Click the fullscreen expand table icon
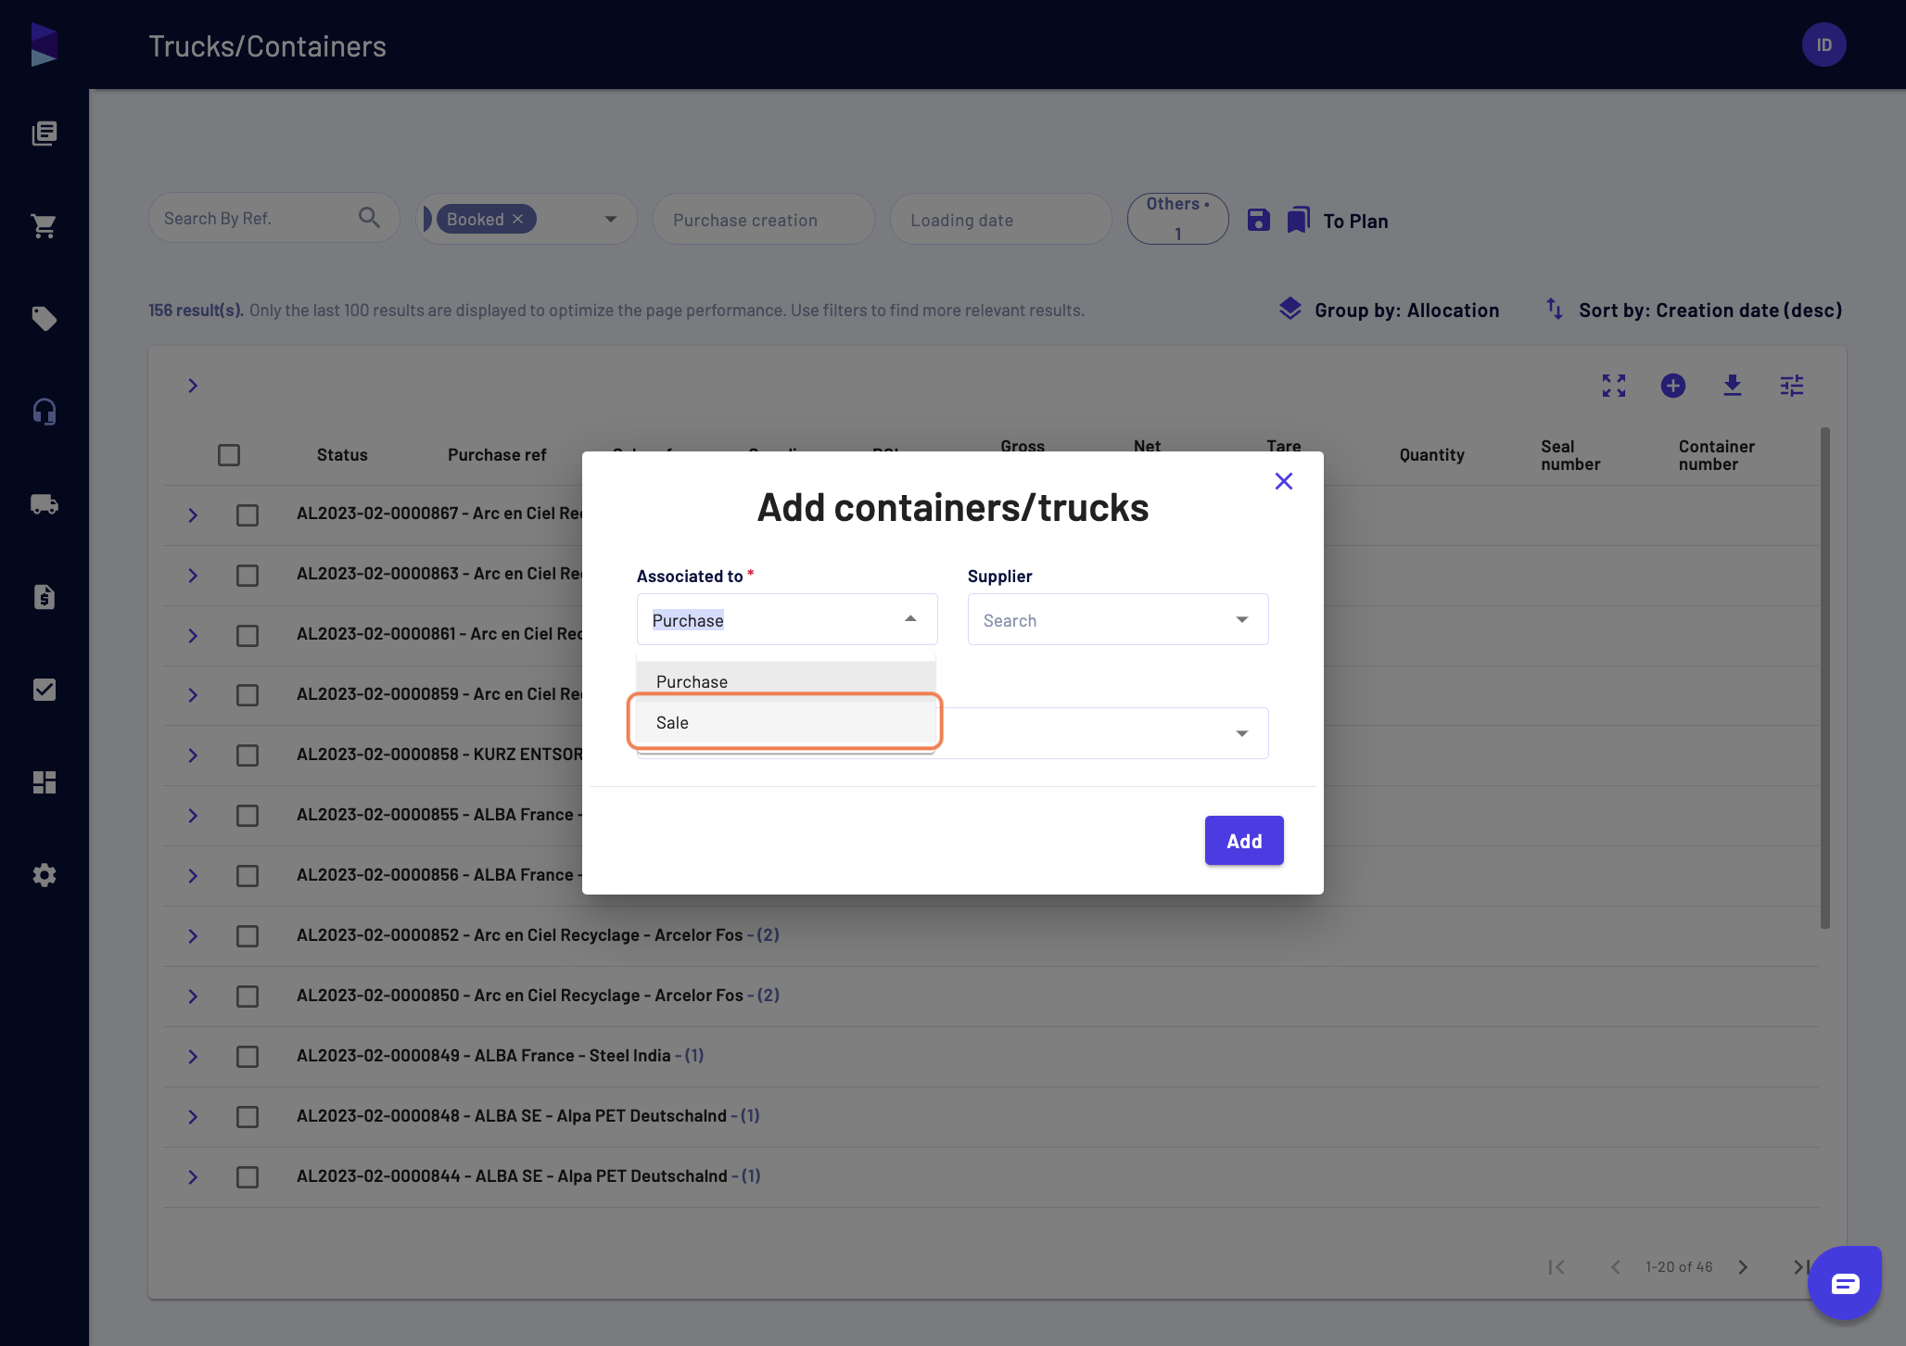1906x1346 pixels. point(1614,386)
